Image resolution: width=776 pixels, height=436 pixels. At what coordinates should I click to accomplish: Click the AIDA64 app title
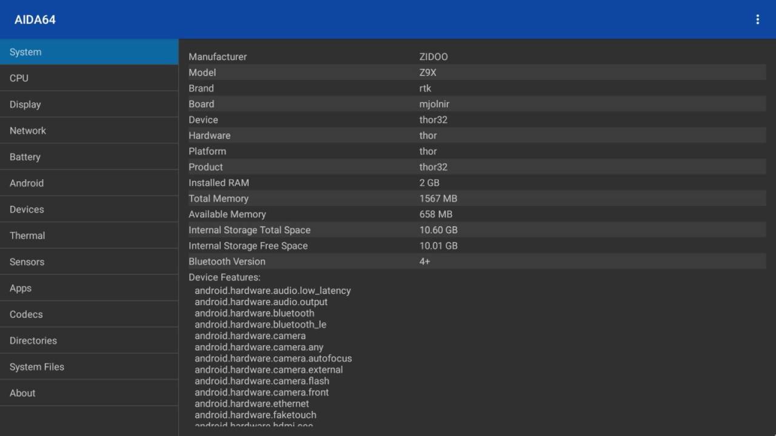35,19
